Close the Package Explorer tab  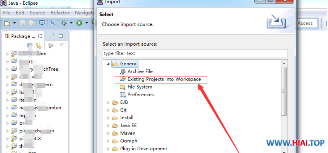tap(40, 36)
